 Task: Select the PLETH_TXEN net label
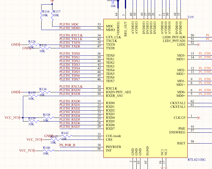tap(70, 43)
